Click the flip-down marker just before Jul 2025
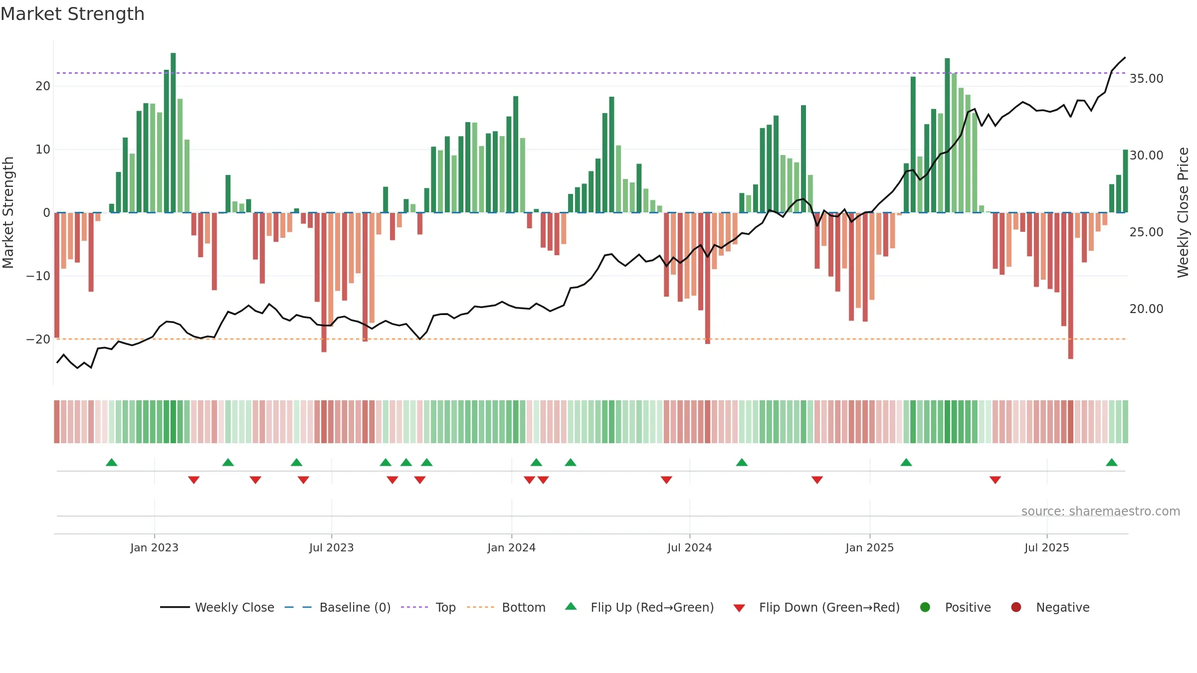Screen dimensions: 1197x673 click(x=996, y=480)
